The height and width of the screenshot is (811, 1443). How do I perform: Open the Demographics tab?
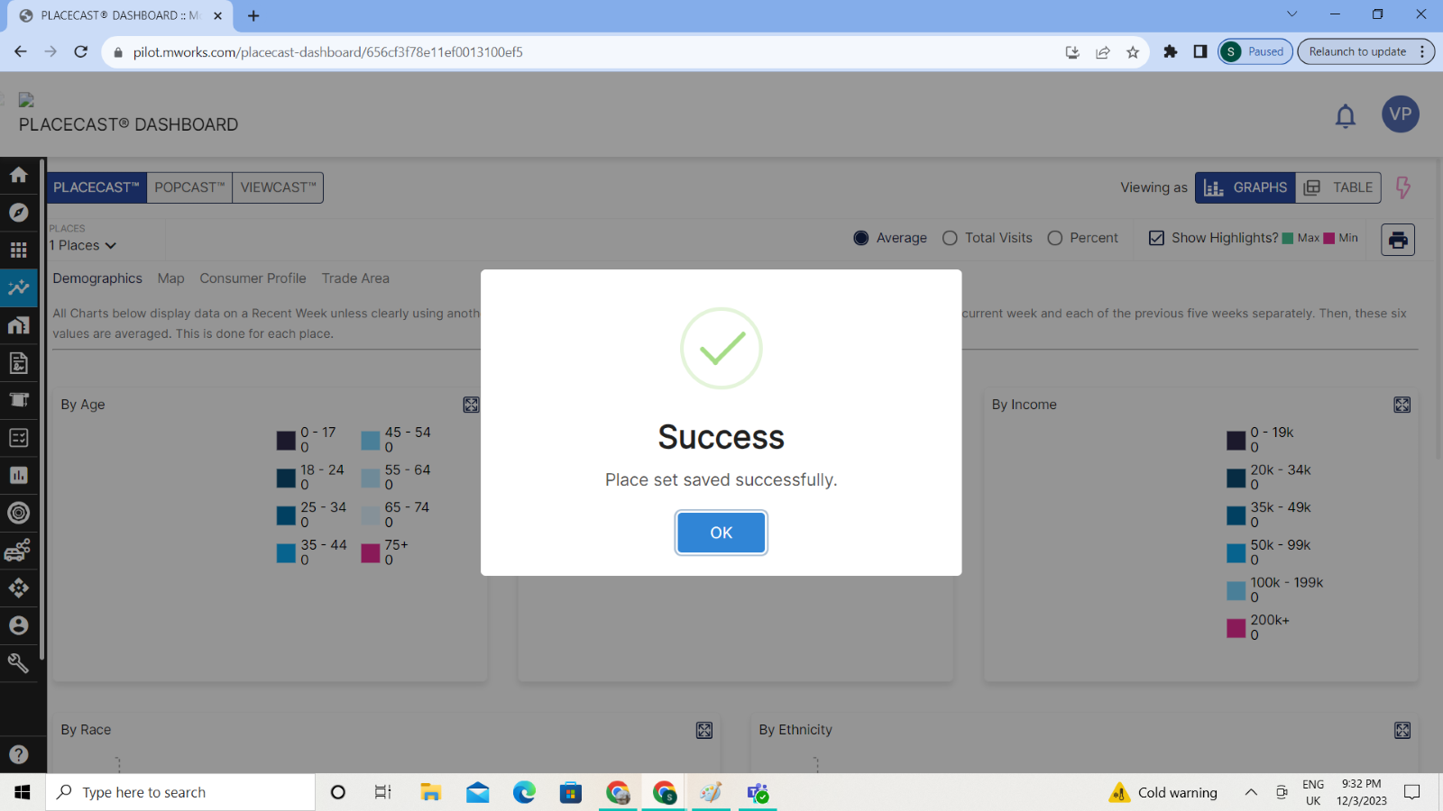97,278
